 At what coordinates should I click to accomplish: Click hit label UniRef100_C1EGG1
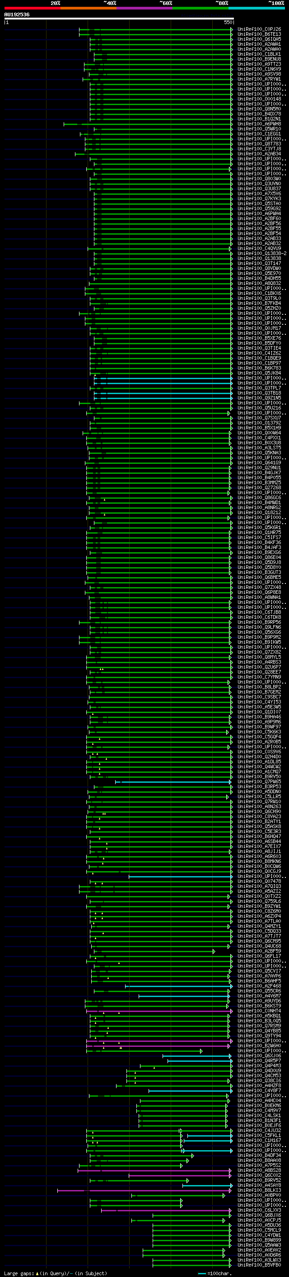(259, 134)
